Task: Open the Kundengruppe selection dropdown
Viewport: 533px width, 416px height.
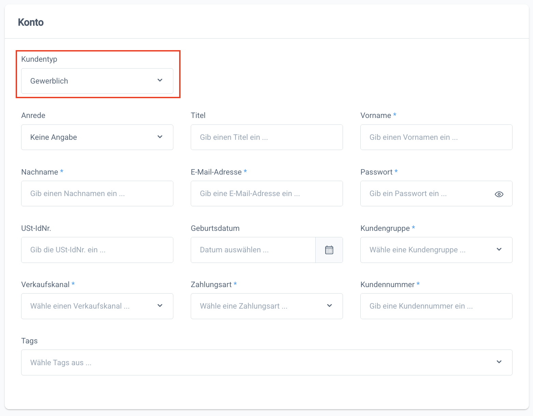Action: (436, 250)
